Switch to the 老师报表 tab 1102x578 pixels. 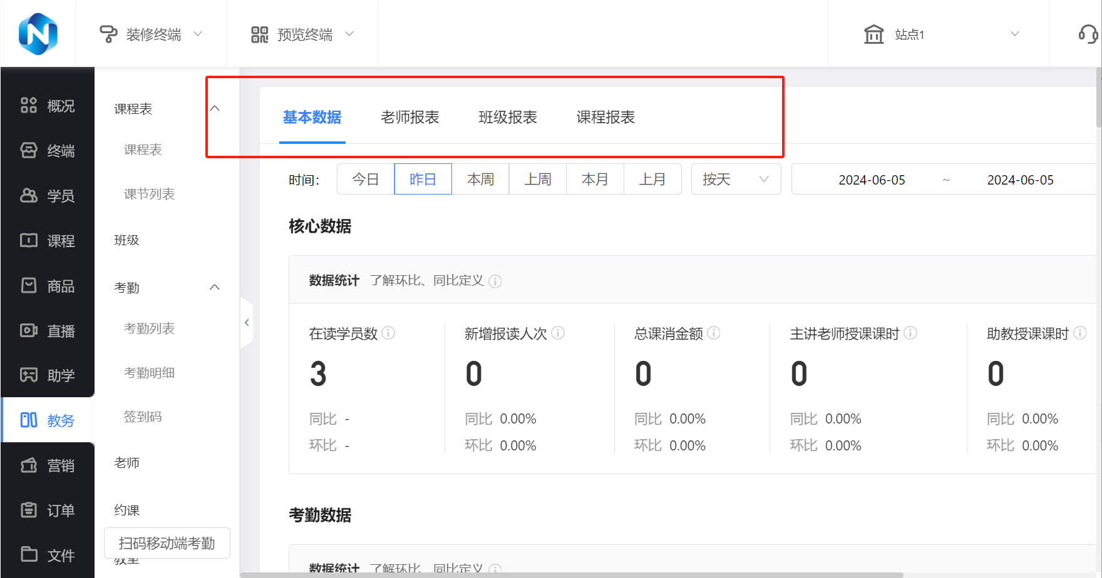tap(410, 117)
